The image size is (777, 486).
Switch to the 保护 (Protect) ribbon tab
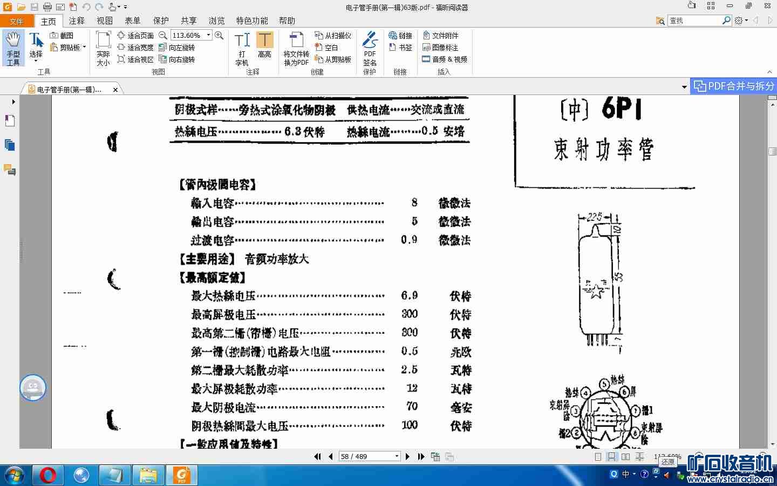point(161,21)
